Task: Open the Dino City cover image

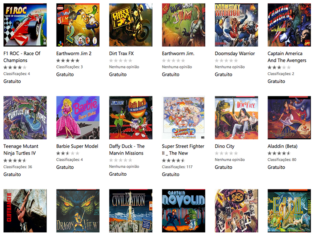Action: pos(236,118)
